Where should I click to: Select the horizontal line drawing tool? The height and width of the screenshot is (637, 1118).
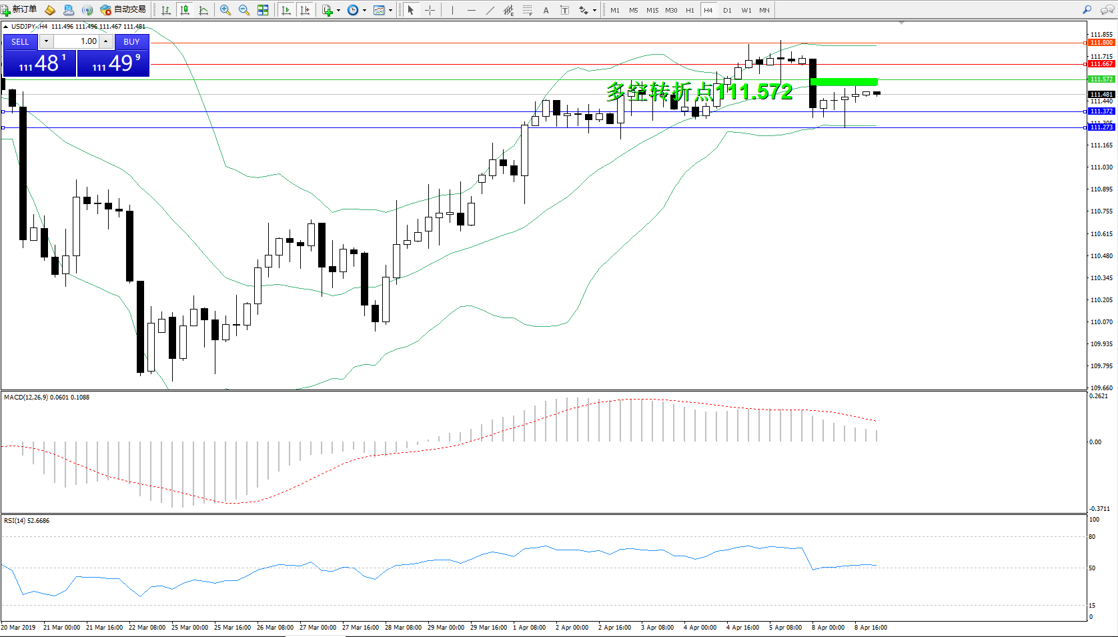click(x=472, y=10)
